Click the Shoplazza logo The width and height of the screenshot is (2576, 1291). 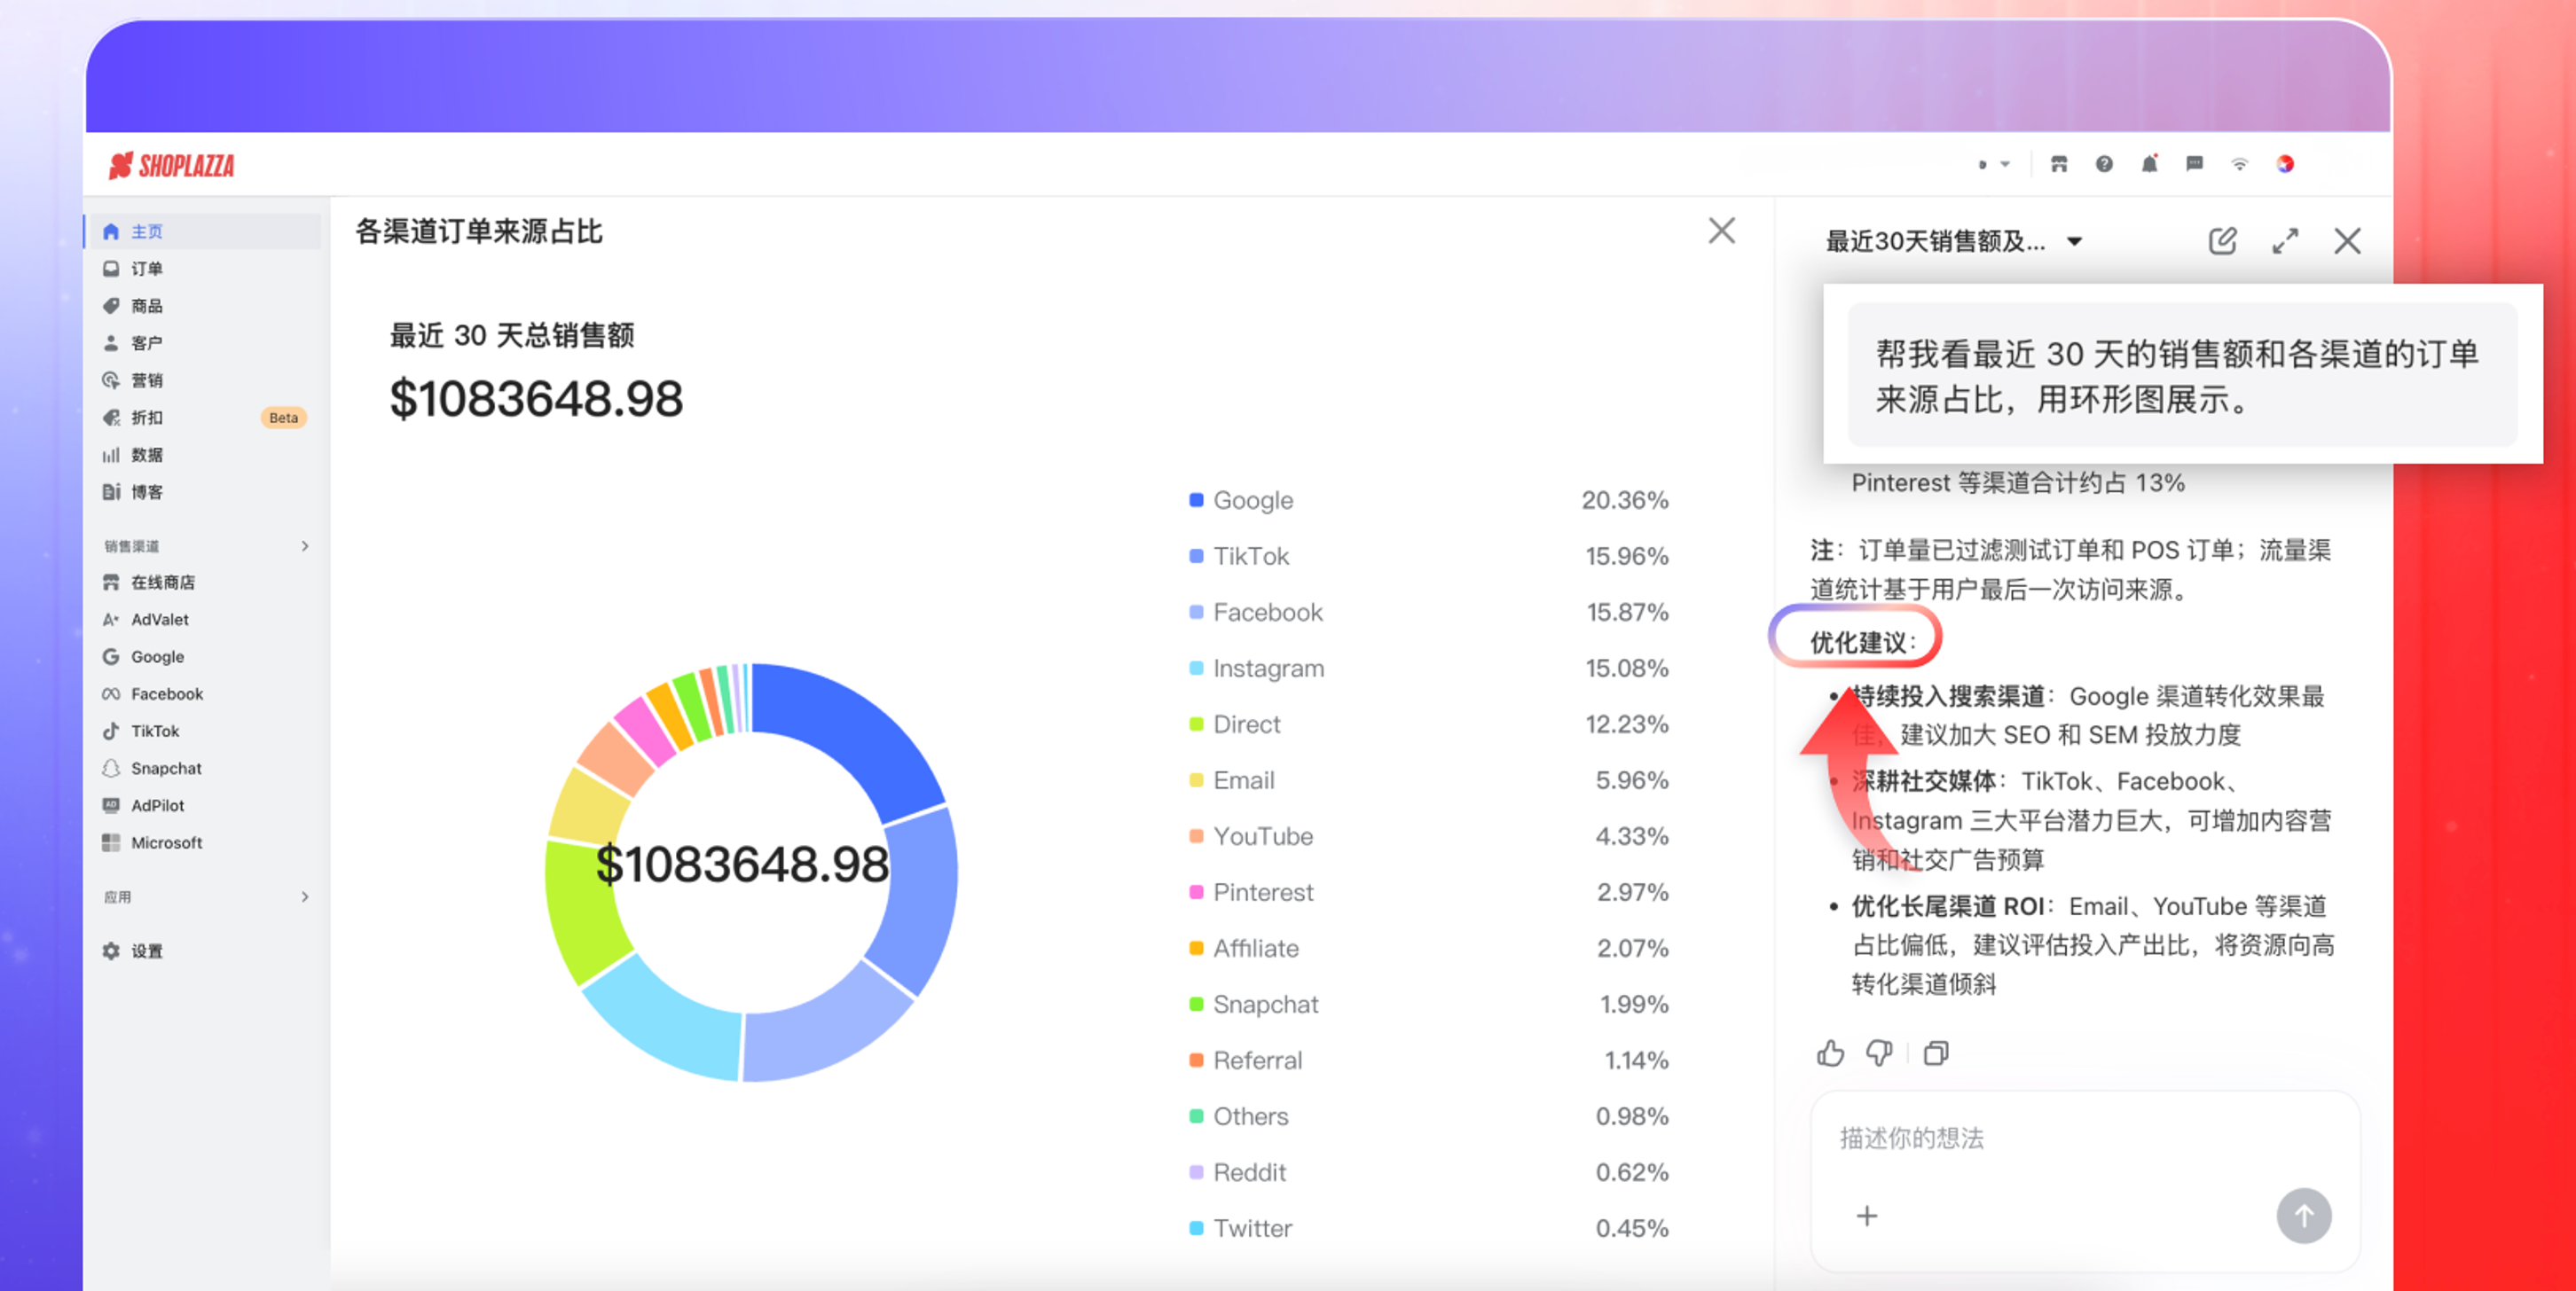tap(171, 166)
